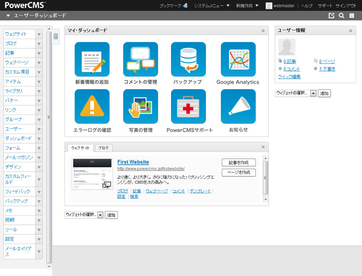Expand the ブログ sidebar menu arrow

pyautogui.click(x=39, y=44)
